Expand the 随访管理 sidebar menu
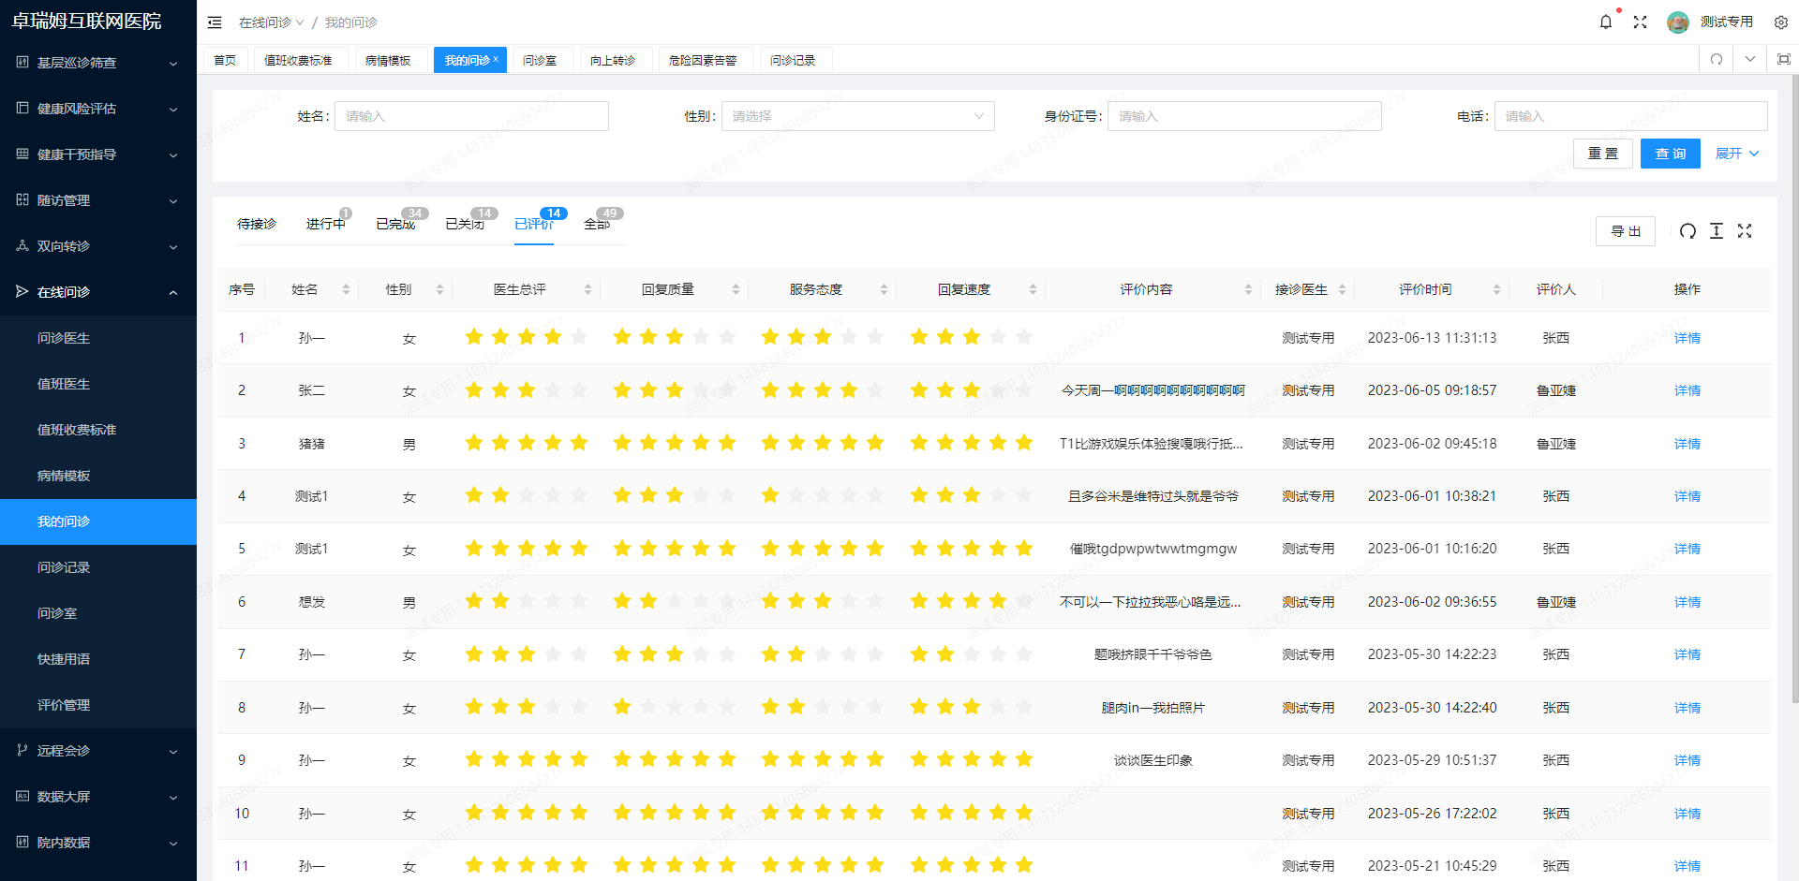The image size is (1799, 881). [x=98, y=200]
